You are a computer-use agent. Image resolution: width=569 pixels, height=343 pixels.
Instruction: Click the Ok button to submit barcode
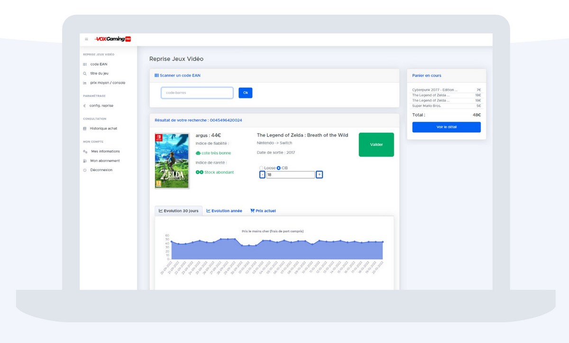pyautogui.click(x=246, y=93)
